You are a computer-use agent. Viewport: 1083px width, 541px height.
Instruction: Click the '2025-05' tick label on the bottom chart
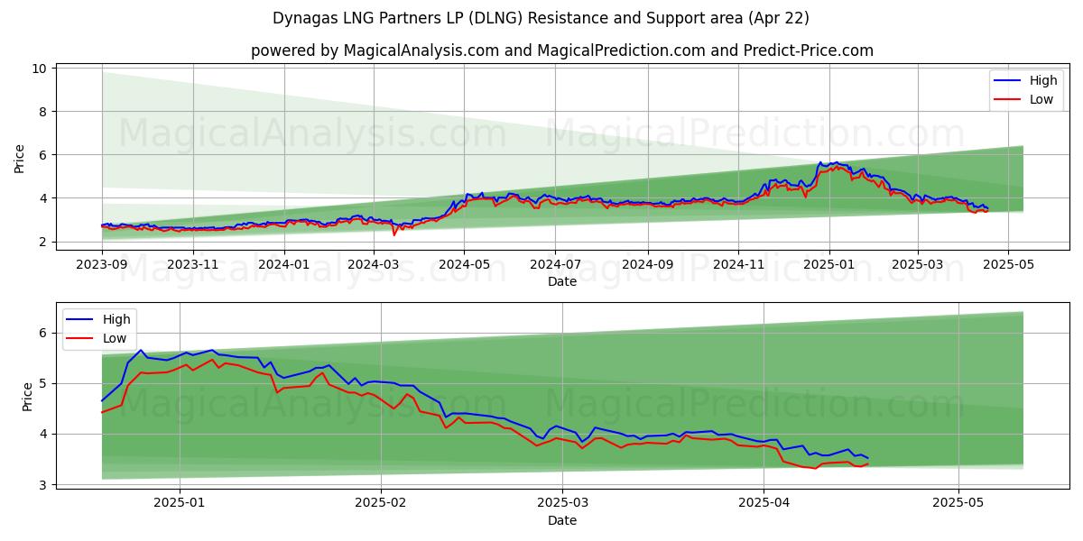pyautogui.click(x=958, y=503)
